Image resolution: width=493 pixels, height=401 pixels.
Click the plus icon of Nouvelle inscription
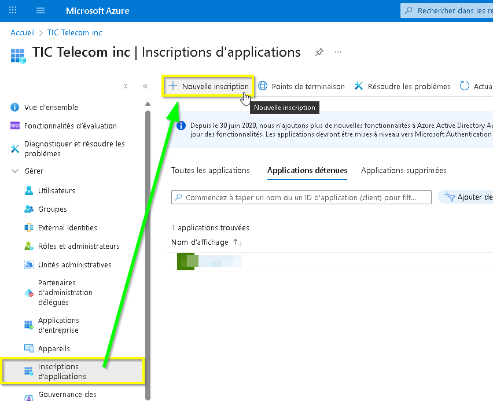(173, 86)
